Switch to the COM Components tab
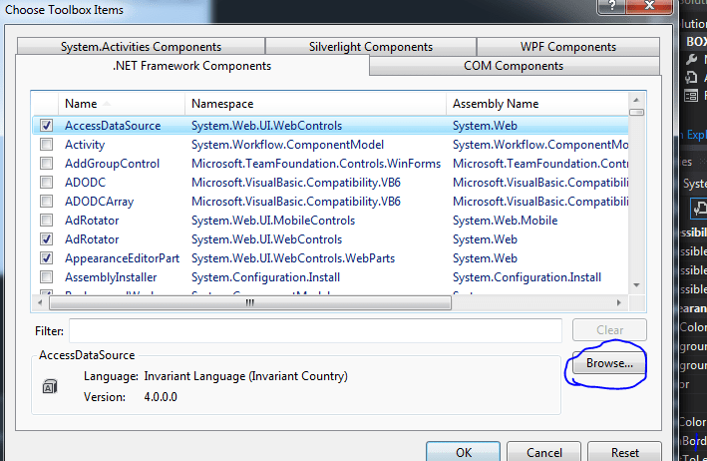Screen dimensions: 707x461 click(514, 66)
